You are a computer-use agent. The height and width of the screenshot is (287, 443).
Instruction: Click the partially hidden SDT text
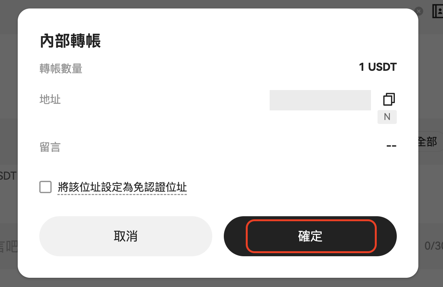pyautogui.click(x=8, y=176)
